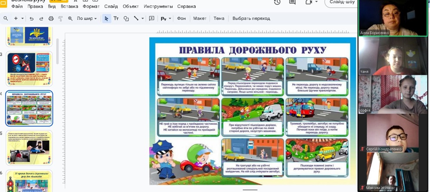Click the video call camera icon
Image resolution: width=430 pixels, height=192 pixels.
point(309,2)
